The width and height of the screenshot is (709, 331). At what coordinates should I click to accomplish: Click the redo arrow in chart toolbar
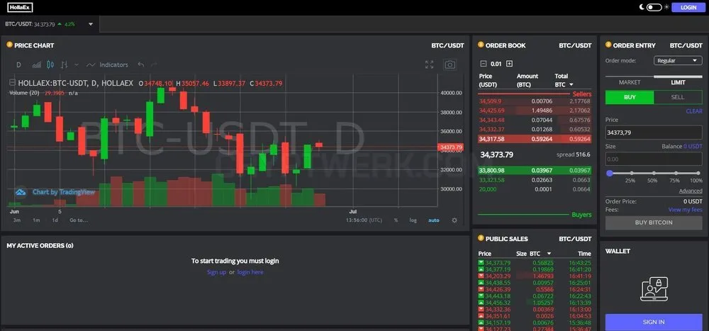[154, 64]
